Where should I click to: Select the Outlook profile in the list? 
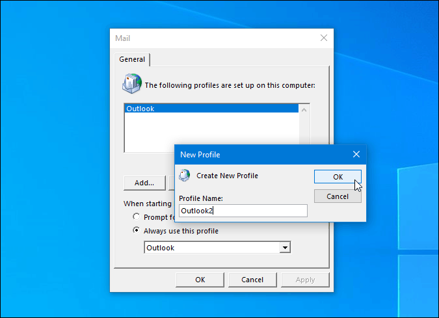pos(211,109)
